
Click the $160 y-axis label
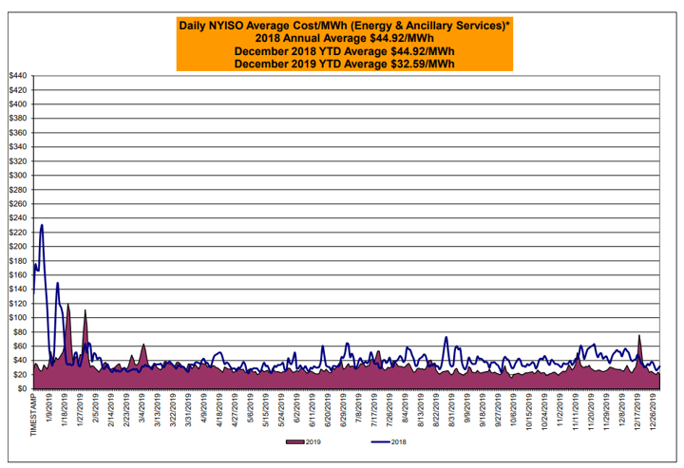[18, 275]
